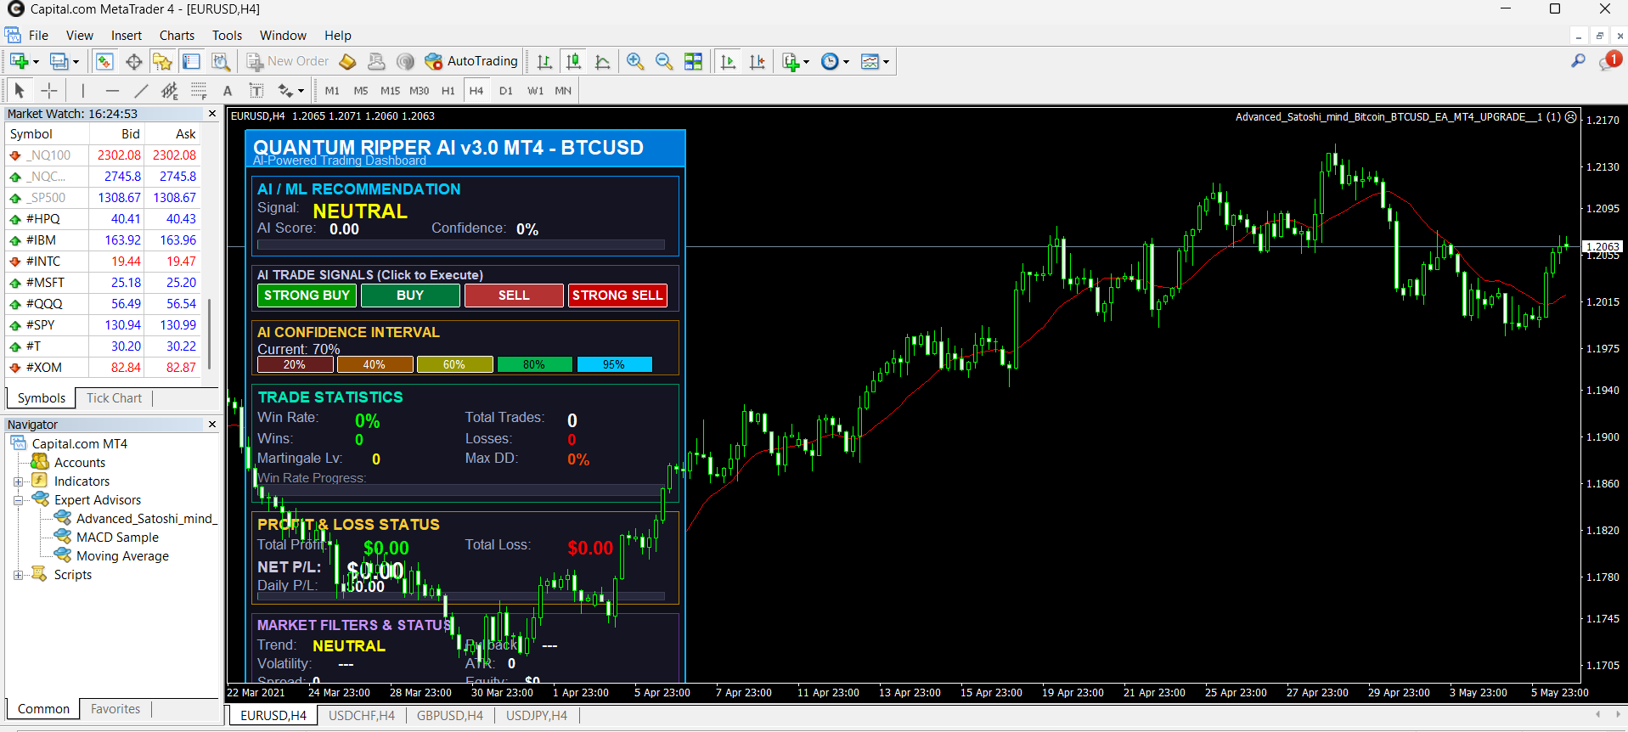Select the Equidistant Channel tool
The height and width of the screenshot is (732, 1628).
click(x=170, y=90)
